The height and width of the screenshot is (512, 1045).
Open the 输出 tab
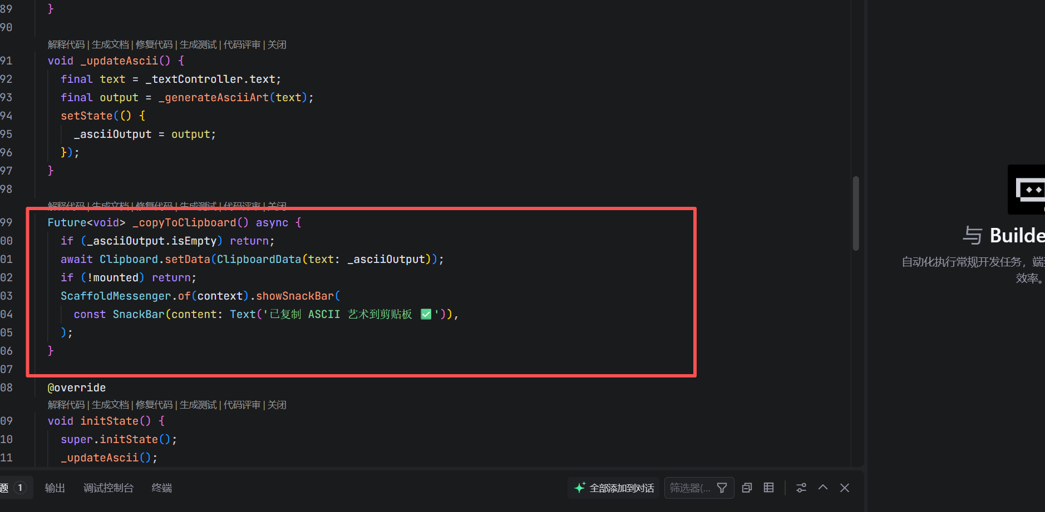pyautogui.click(x=55, y=488)
